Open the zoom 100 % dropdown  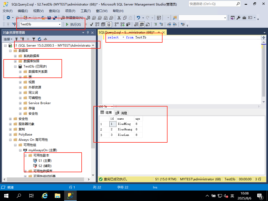click(x=112, y=107)
